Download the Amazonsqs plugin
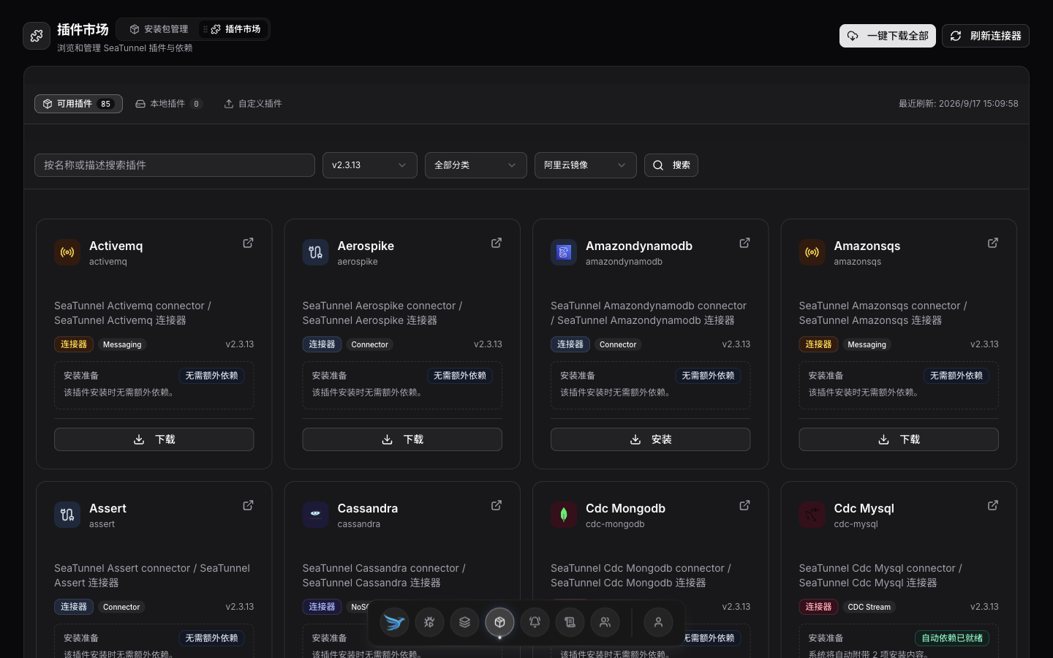Screen dimensions: 1053x658 (899, 439)
